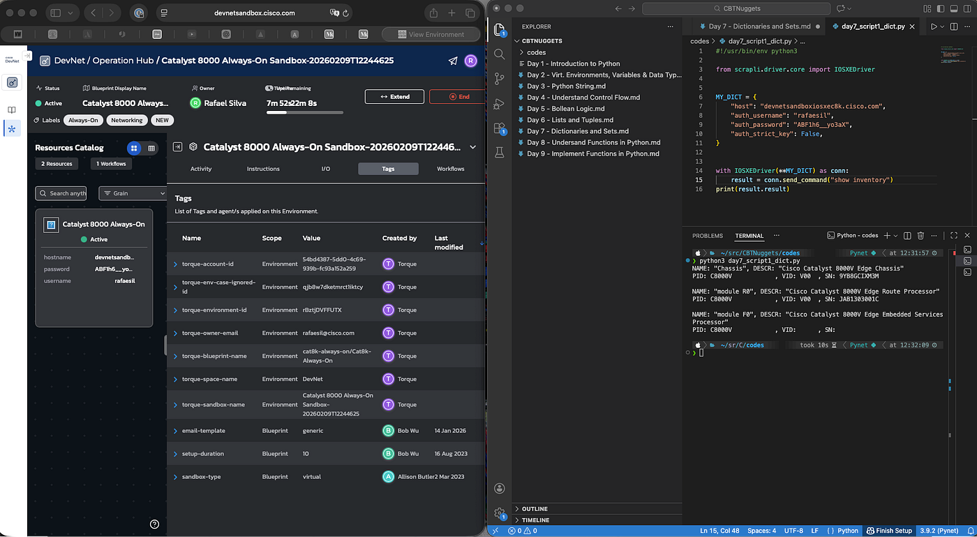Open the Copilot chat icon in title bar
This screenshot has height=537, width=977.
click(x=841, y=8)
